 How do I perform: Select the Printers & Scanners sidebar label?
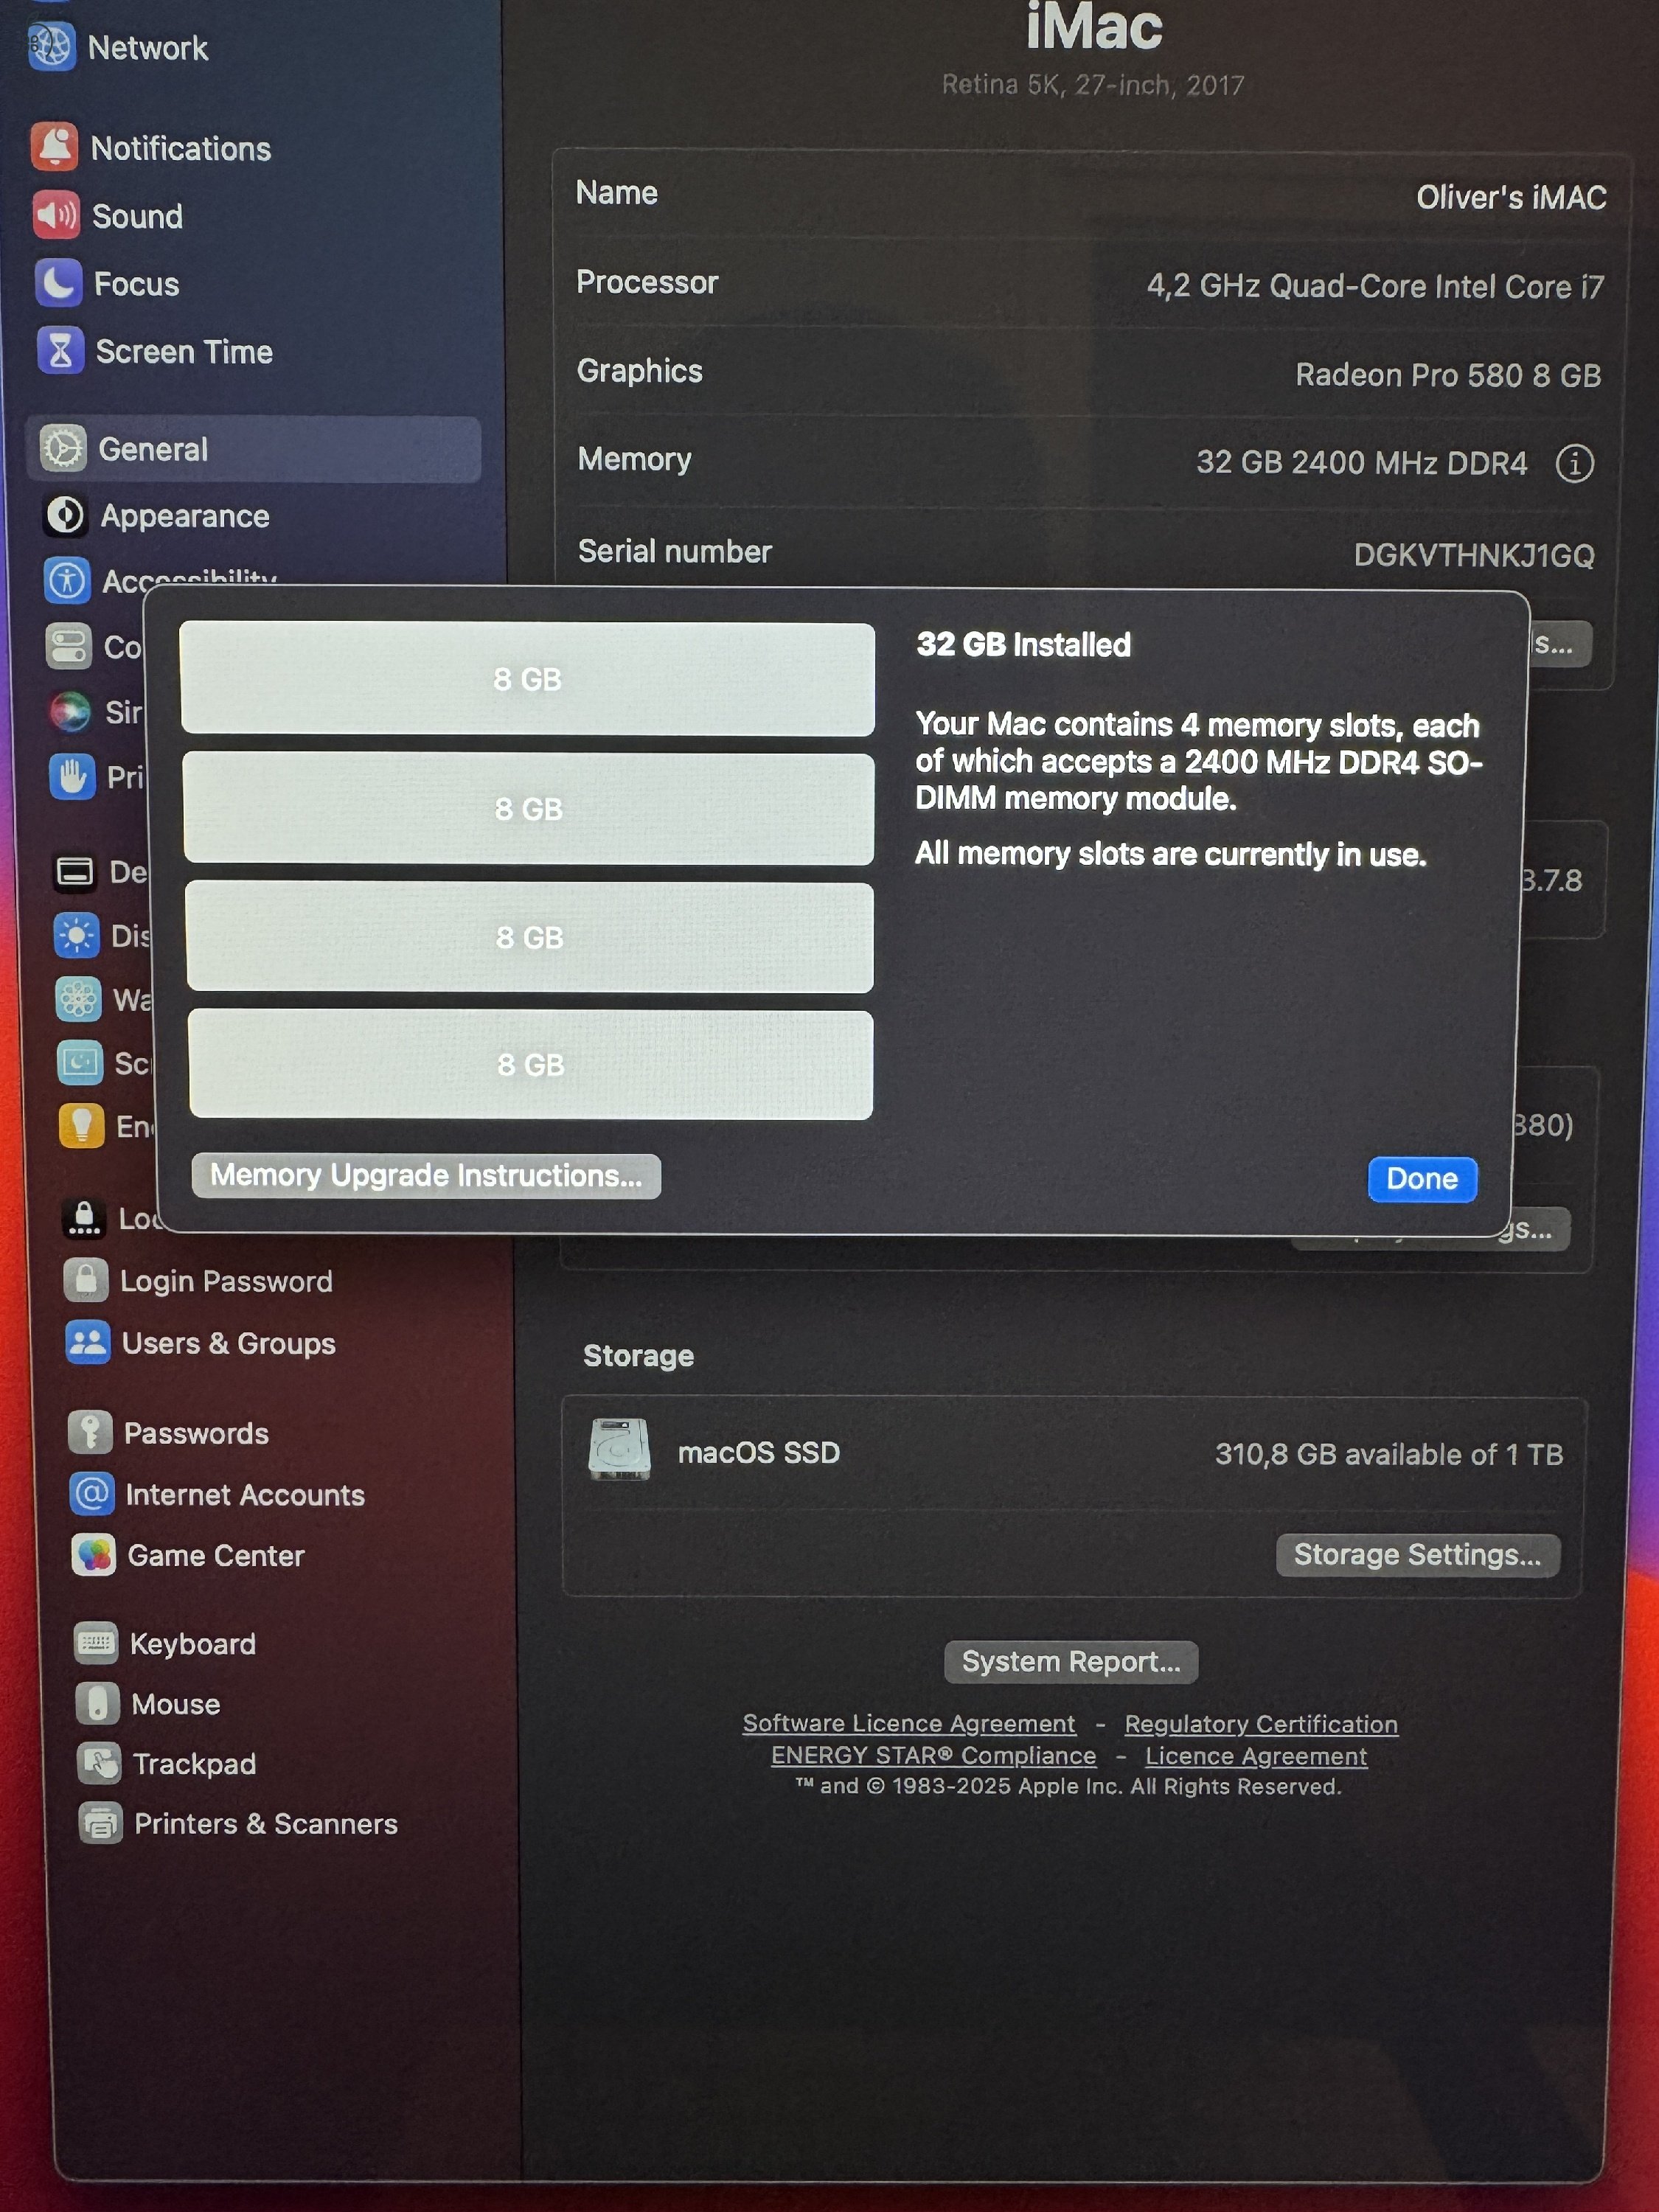coord(266,1824)
